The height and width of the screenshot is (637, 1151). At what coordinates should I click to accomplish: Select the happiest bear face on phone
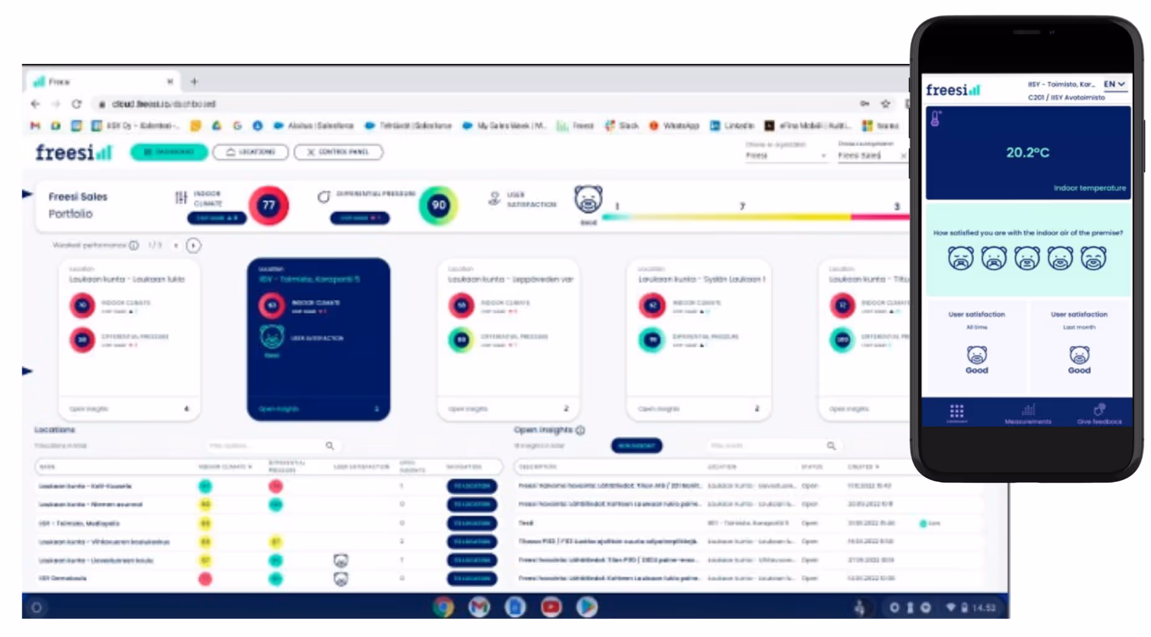pos(1093,258)
